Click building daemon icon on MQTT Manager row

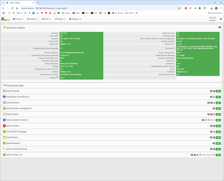click(x=214, y=132)
